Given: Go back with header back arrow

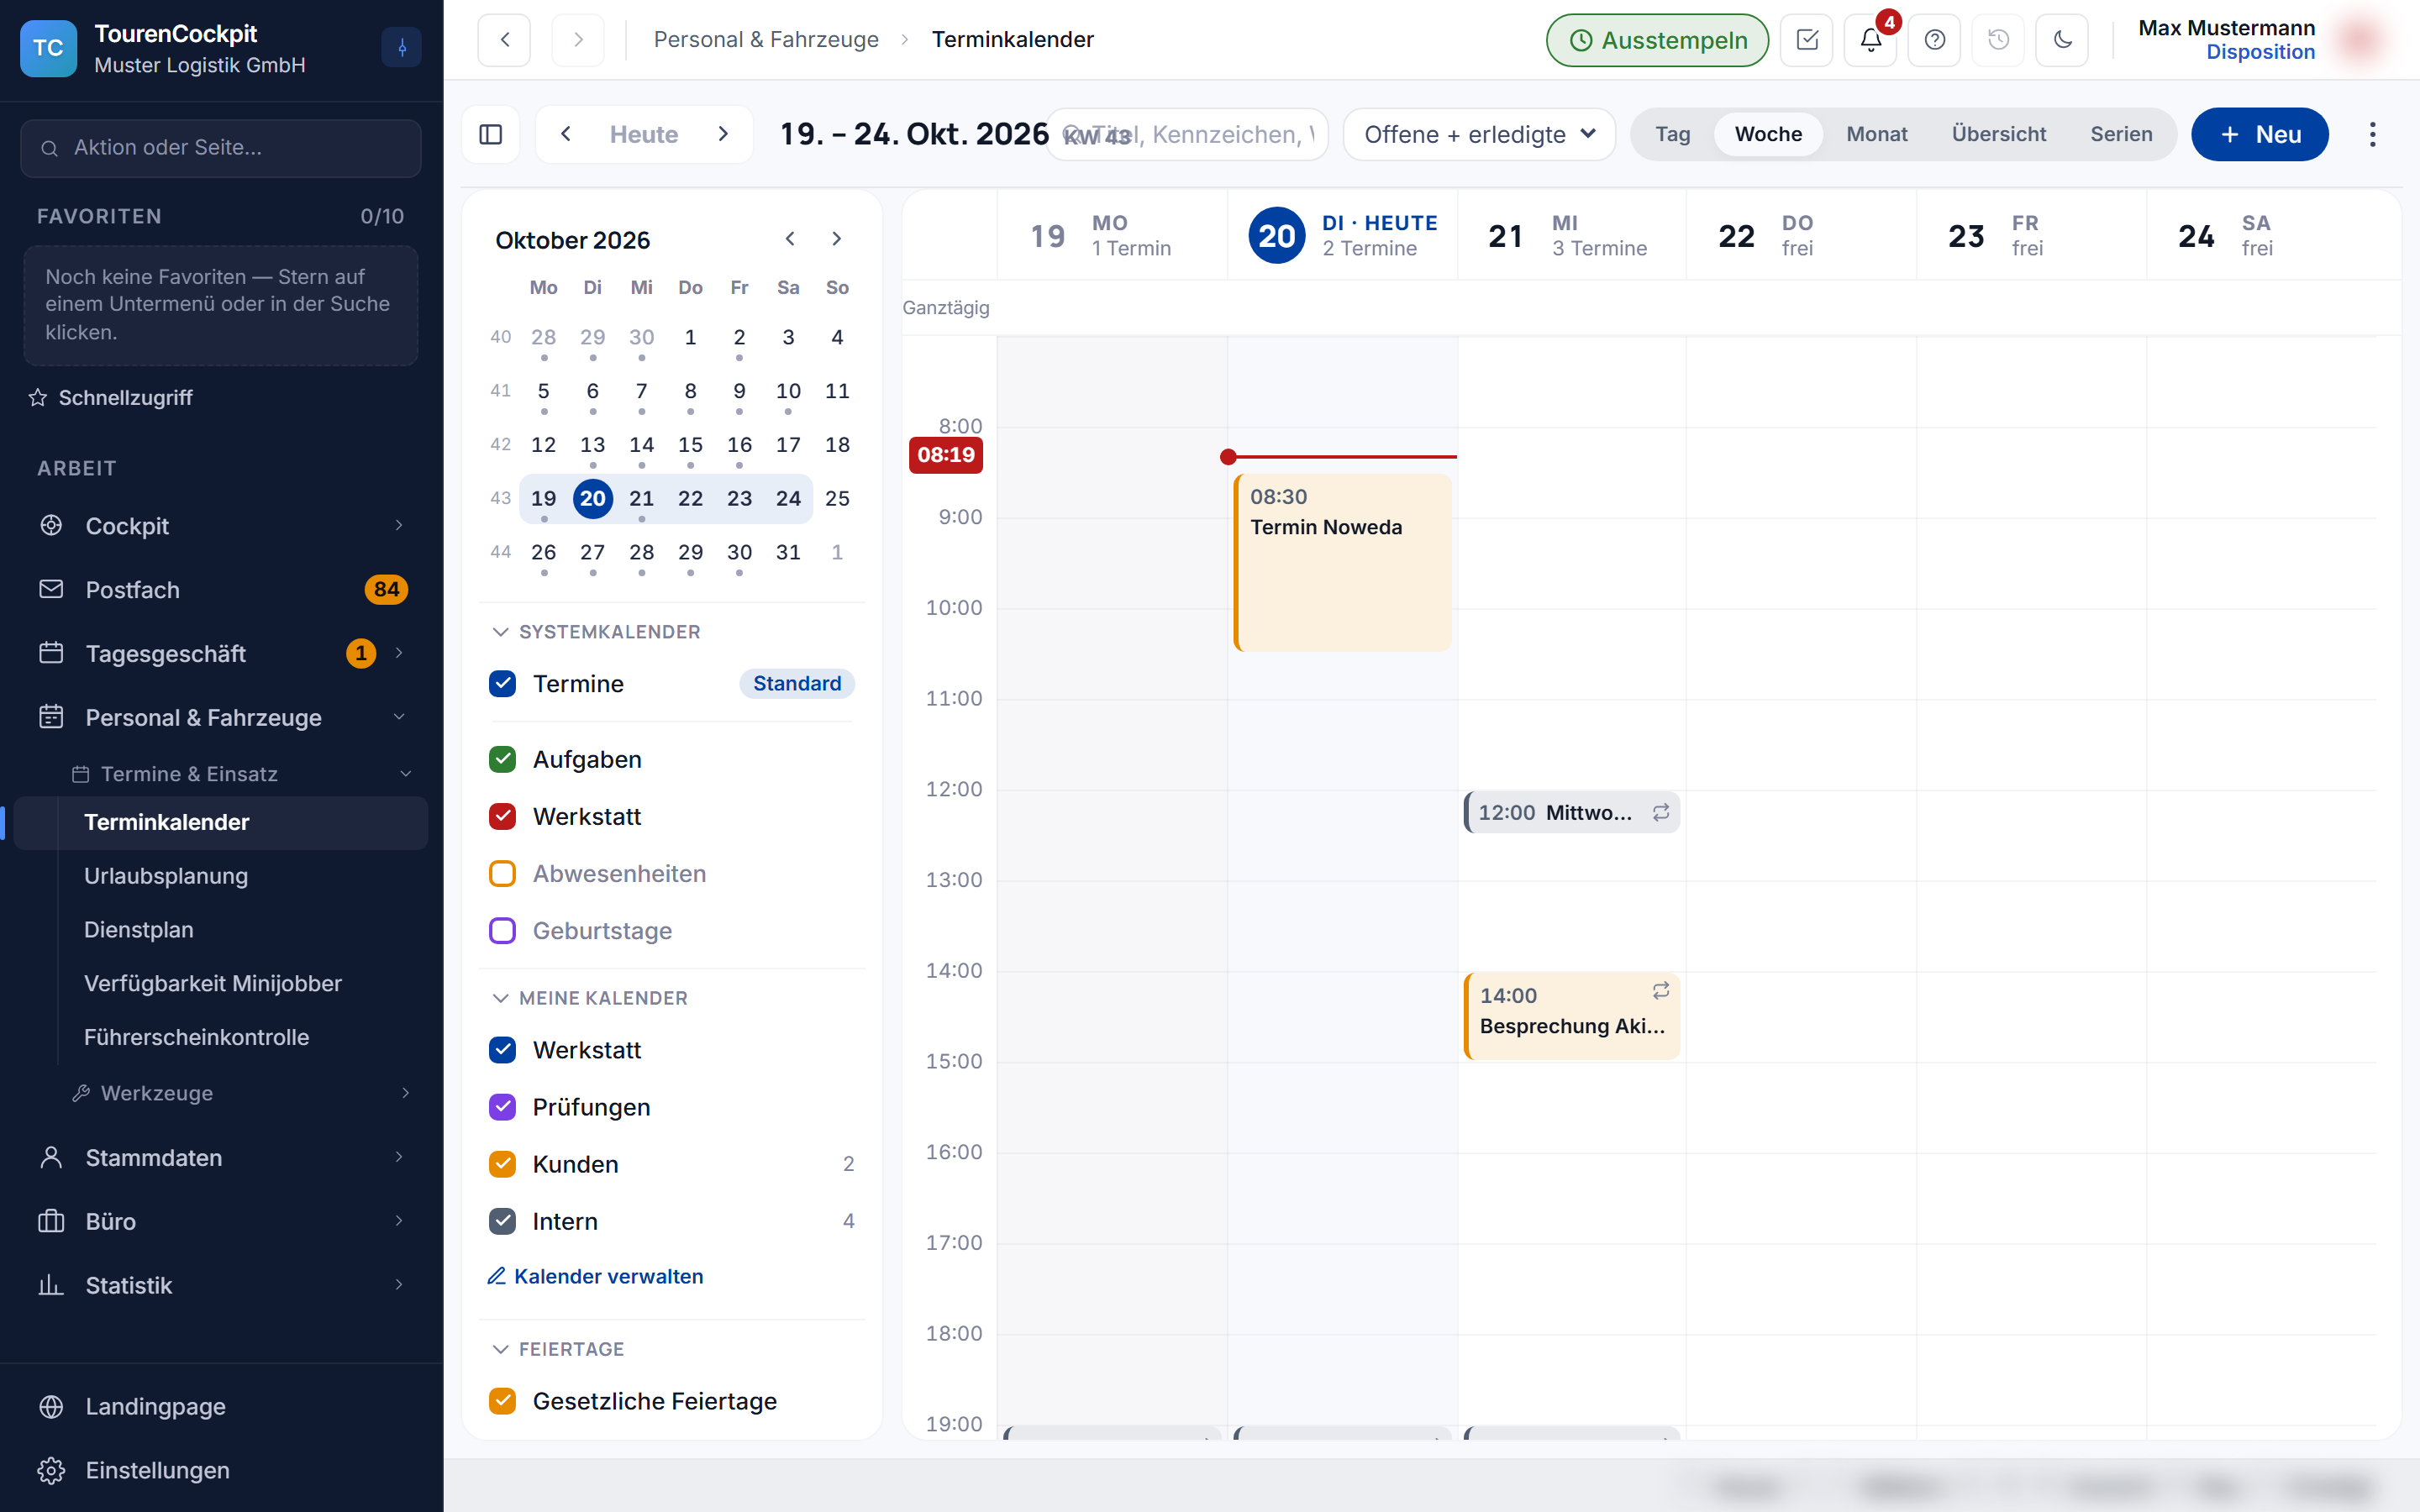Looking at the screenshot, I should click(x=504, y=40).
